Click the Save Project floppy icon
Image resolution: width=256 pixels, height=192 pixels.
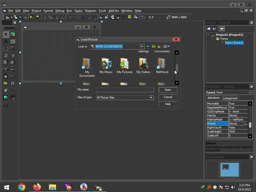tap(37, 17)
